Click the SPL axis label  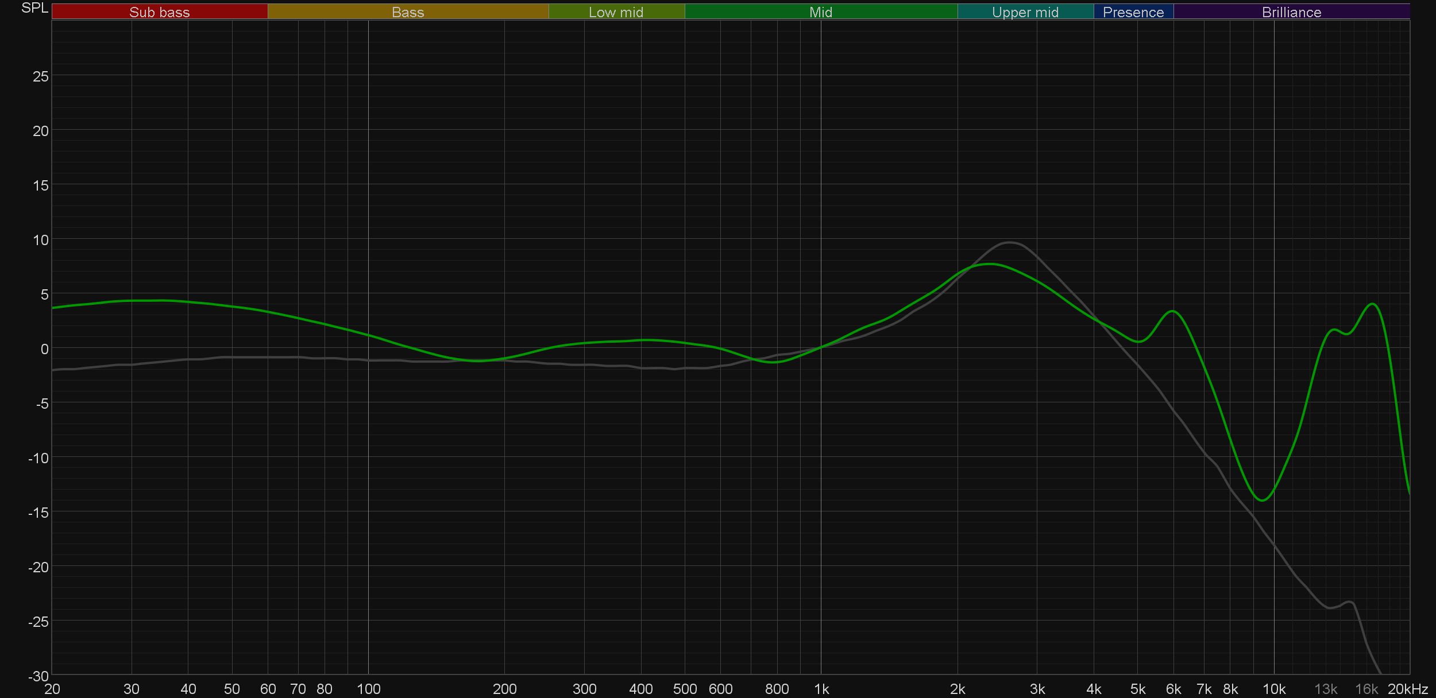click(x=34, y=8)
